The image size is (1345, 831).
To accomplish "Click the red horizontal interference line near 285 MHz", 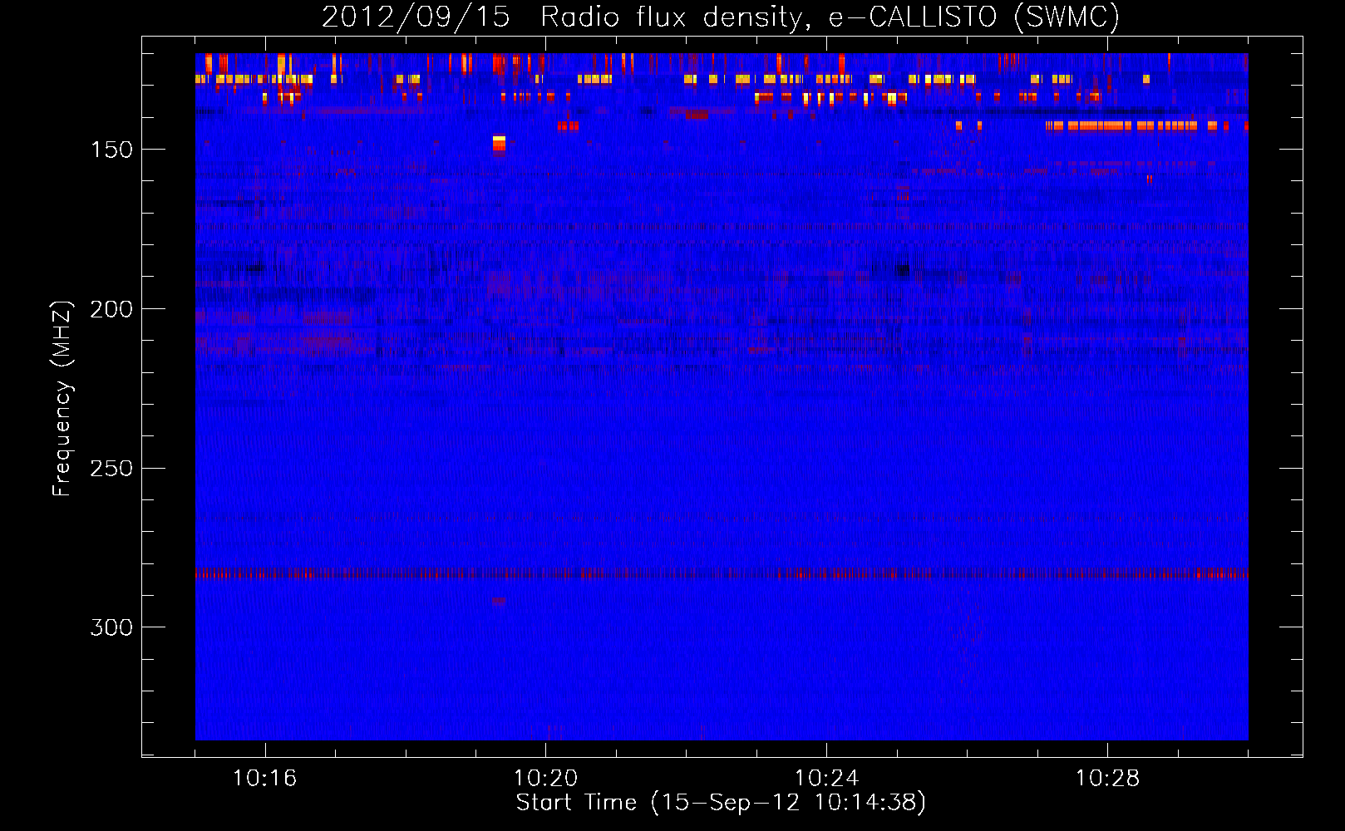I will (x=722, y=573).
